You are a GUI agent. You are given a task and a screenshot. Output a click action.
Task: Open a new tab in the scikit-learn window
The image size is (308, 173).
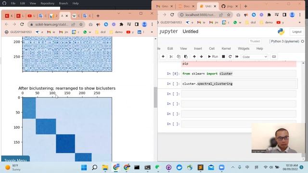pyautogui.click(x=98, y=16)
